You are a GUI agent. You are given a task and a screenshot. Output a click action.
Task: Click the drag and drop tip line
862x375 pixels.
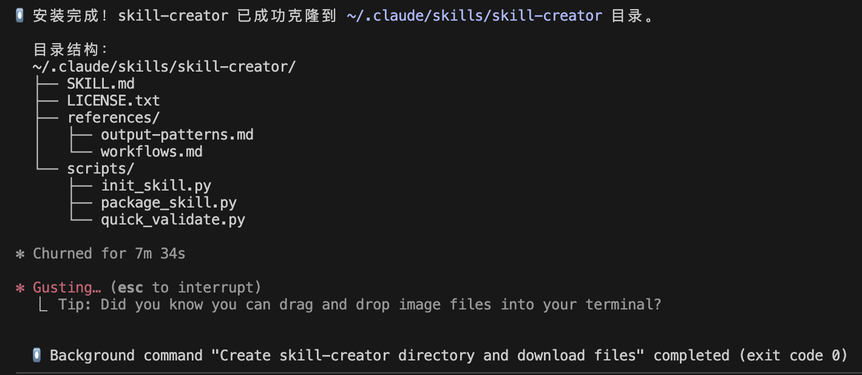pos(359,305)
